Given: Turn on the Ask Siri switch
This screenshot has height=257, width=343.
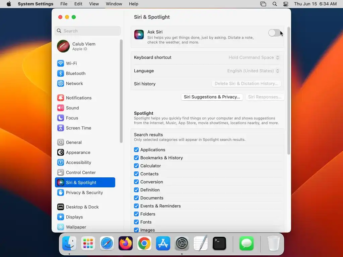Looking at the screenshot, I should (x=274, y=33).
